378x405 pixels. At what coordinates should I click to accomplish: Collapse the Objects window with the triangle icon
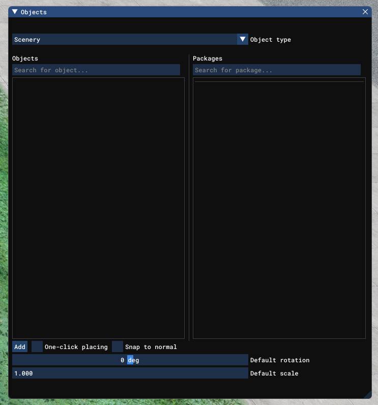[x=15, y=12]
